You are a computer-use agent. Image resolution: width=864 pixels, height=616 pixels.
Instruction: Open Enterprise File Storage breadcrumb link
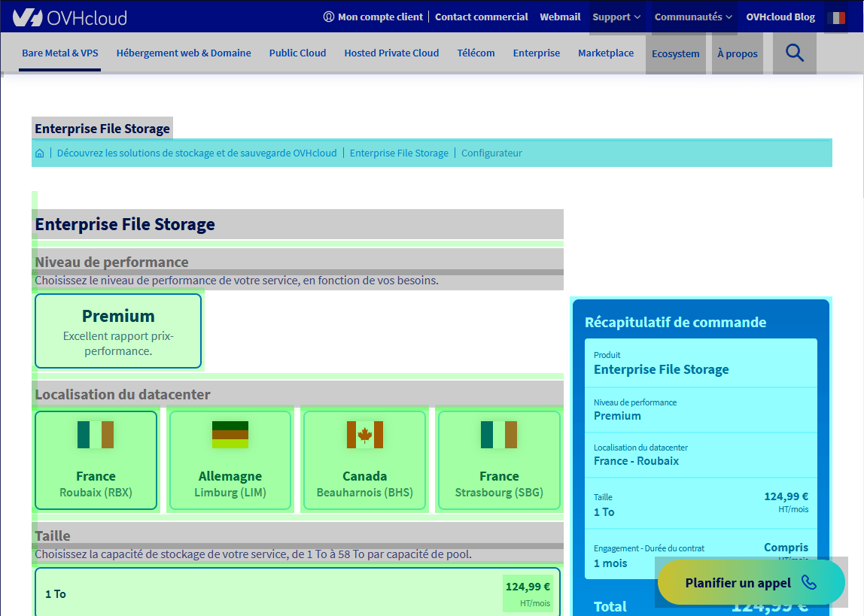pyautogui.click(x=399, y=153)
